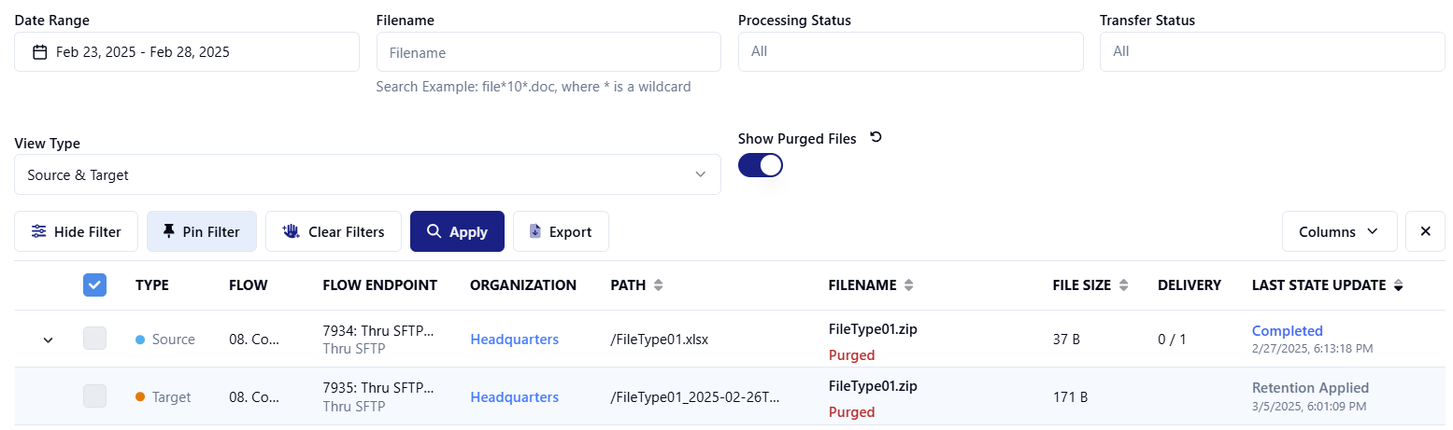Sort by the Path column arrows

(658, 285)
